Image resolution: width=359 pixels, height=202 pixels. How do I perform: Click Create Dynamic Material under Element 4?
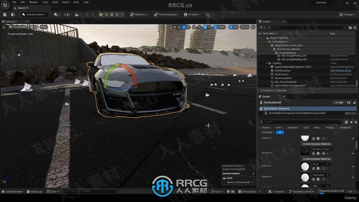coord(316,159)
